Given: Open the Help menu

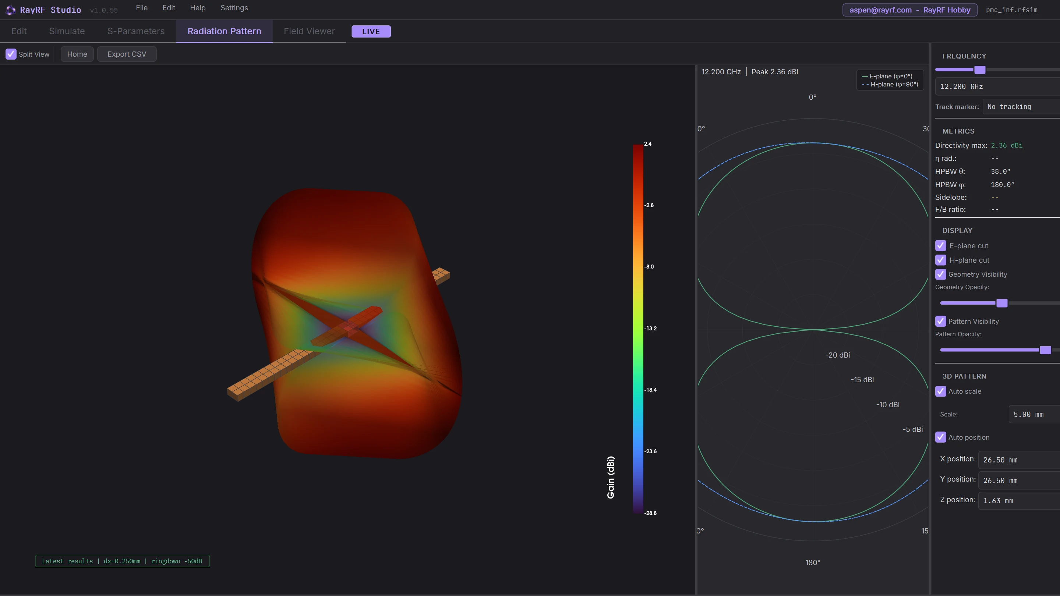Looking at the screenshot, I should (x=198, y=8).
